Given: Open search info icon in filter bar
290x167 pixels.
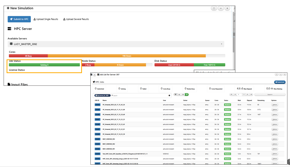Looking at the screenshot, I should pos(169,95).
